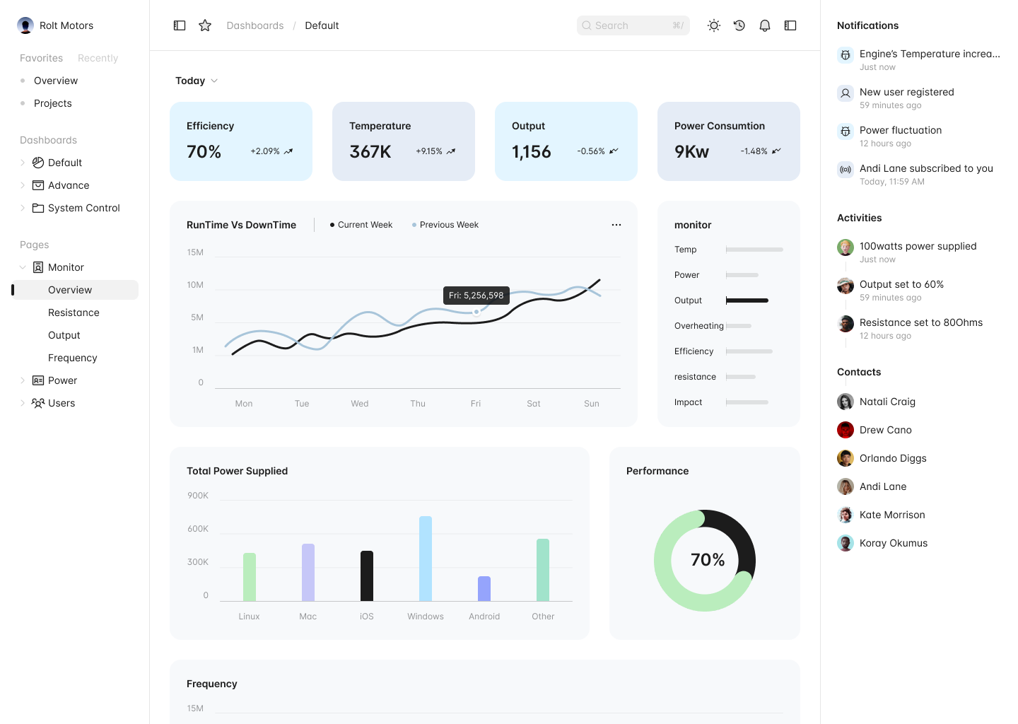Image resolution: width=1018 pixels, height=724 pixels.
Task: Toggle the right sidebar panel icon
Action: (790, 25)
